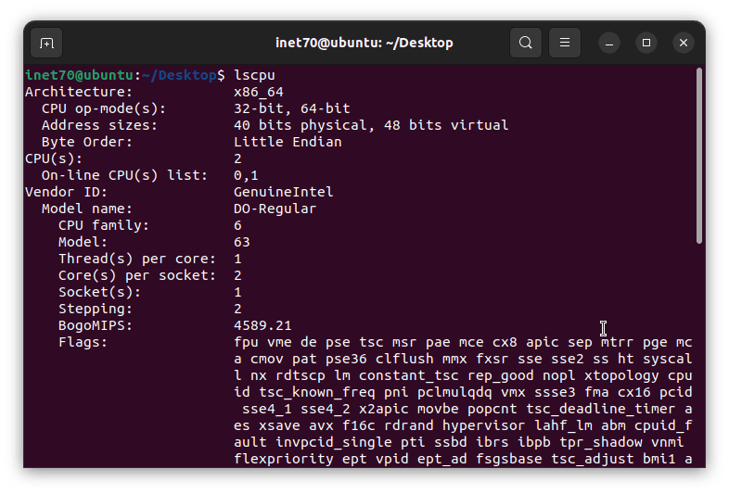Close the terminal window
The height and width of the screenshot is (494, 729).
click(684, 43)
